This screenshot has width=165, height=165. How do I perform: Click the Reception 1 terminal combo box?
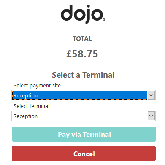coord(84,116)
